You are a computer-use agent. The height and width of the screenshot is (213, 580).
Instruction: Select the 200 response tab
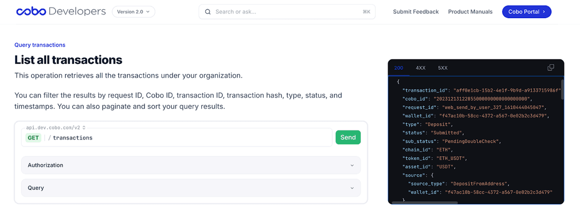pos(398,68)
